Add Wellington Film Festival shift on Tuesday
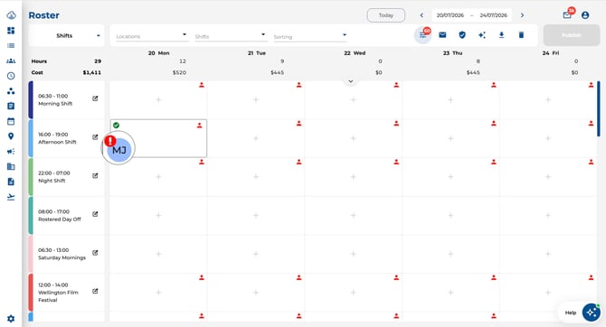The width and height of the screenshot is (606, 327). [x=256, y=293]
